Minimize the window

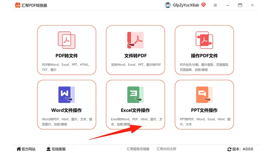coord(228,5)
